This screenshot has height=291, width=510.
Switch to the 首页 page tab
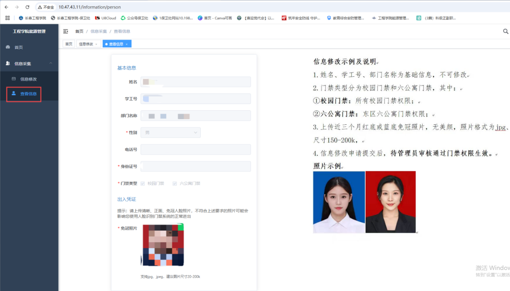(x=69, y=44)
